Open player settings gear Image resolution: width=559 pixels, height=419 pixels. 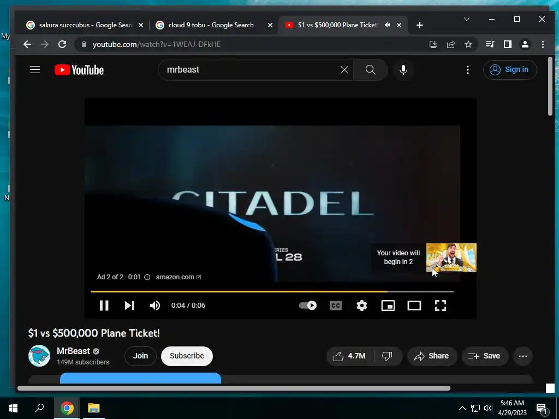pyautogui.click(x=362, y=306)
